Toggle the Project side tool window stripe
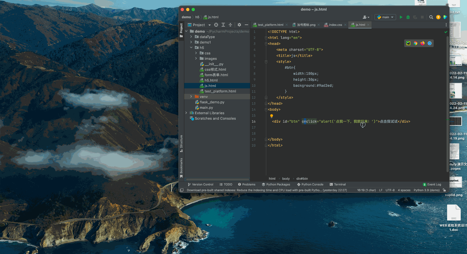The width and height of the screenshot is (467, 254). [181, 30]
